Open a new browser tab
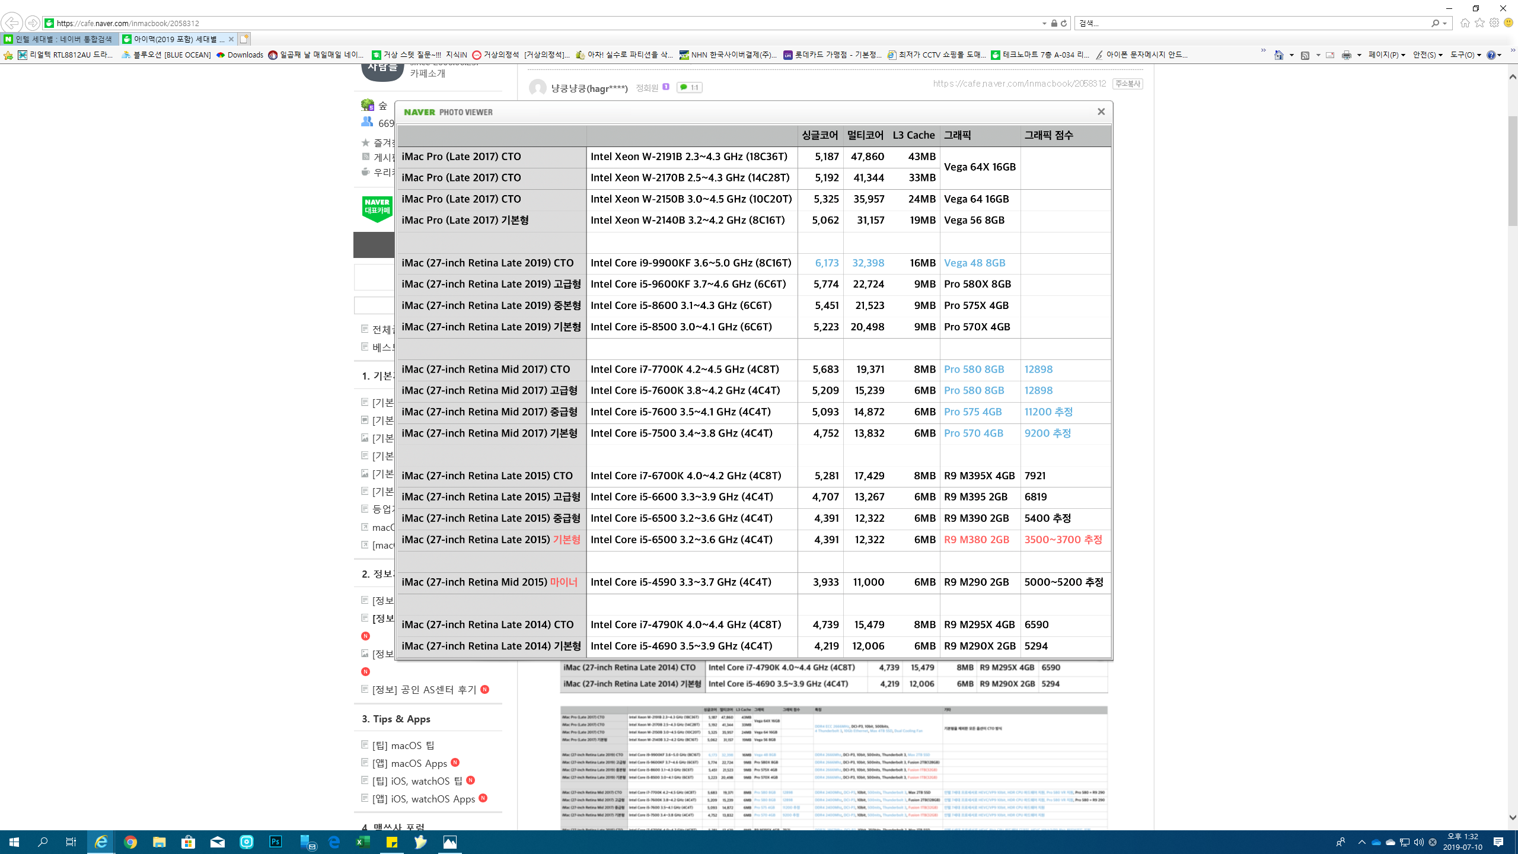1518x854 pixels. point(244,39)
